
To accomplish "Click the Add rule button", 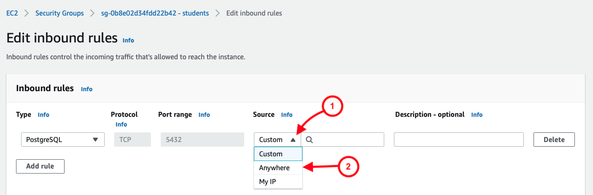I will (x=40, y=166).
